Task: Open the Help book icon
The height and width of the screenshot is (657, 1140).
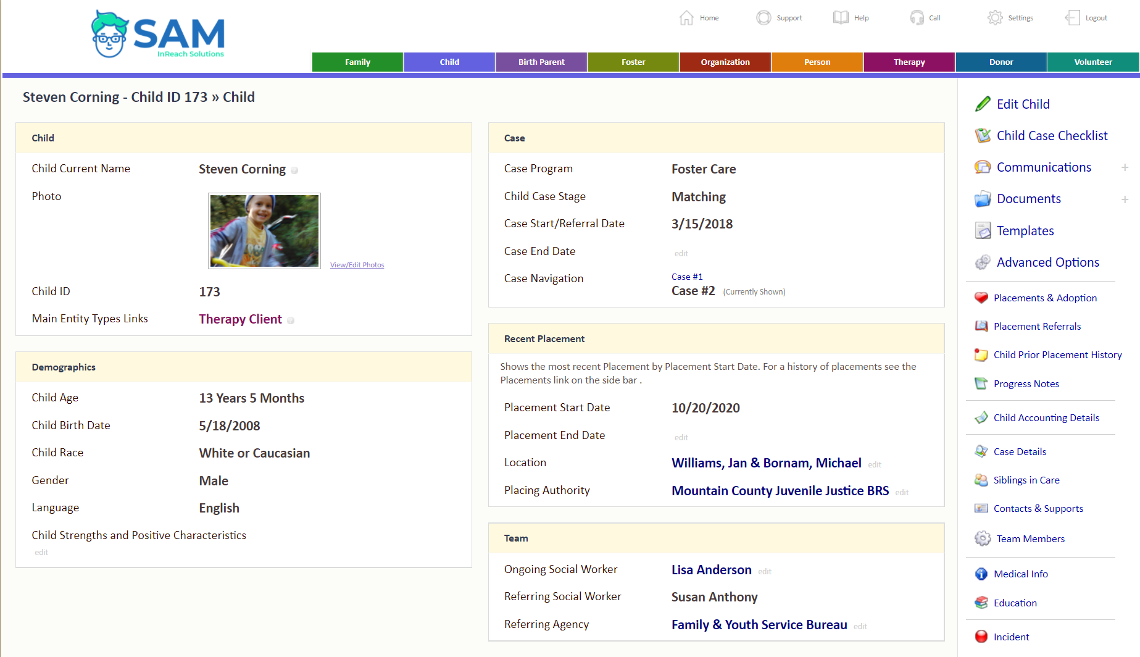Action: coord(841,18)
